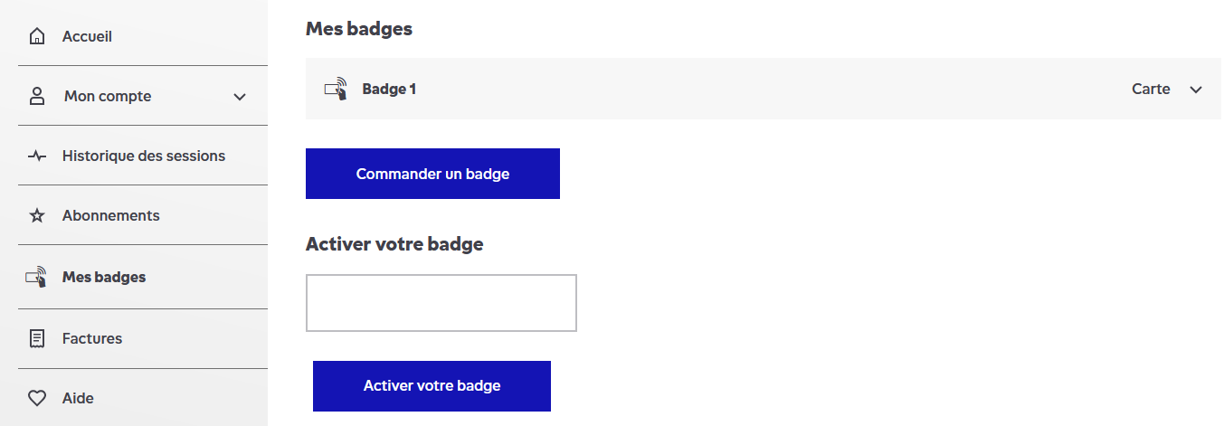Screen dimensions: 1224x426
Task: Click the Abonnements star icon
Action: click(37, 216)
